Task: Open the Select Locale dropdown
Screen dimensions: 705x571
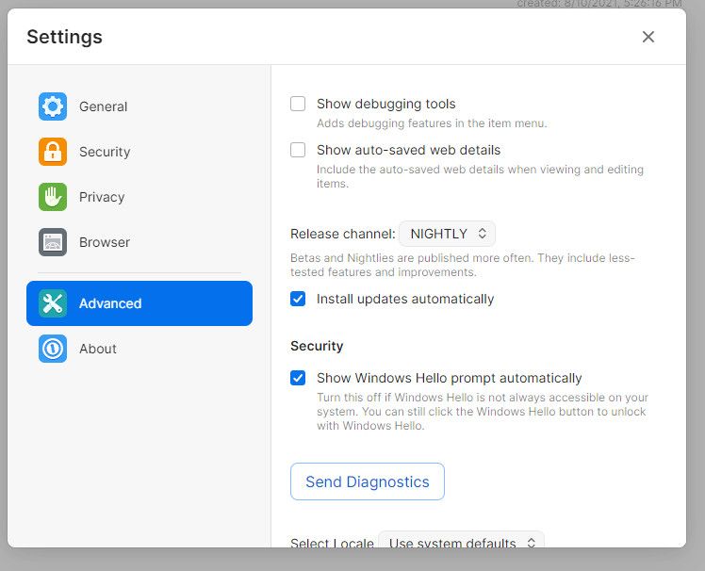Action: pyautogui.click(x=461, y=542)
